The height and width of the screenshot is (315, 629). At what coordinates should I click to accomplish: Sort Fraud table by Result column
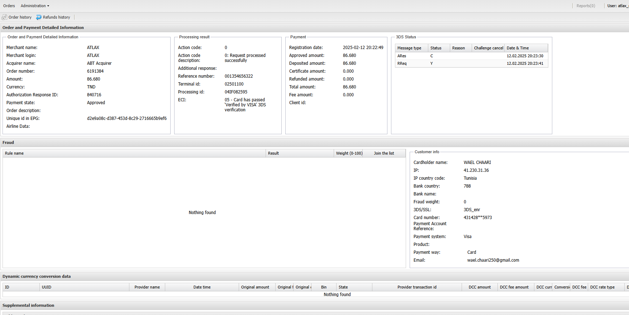point(273,153)
